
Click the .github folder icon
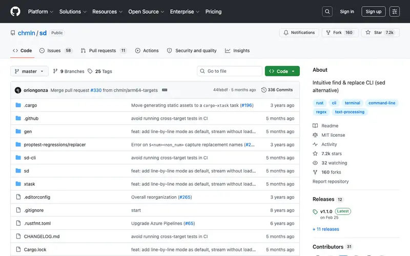18,118
